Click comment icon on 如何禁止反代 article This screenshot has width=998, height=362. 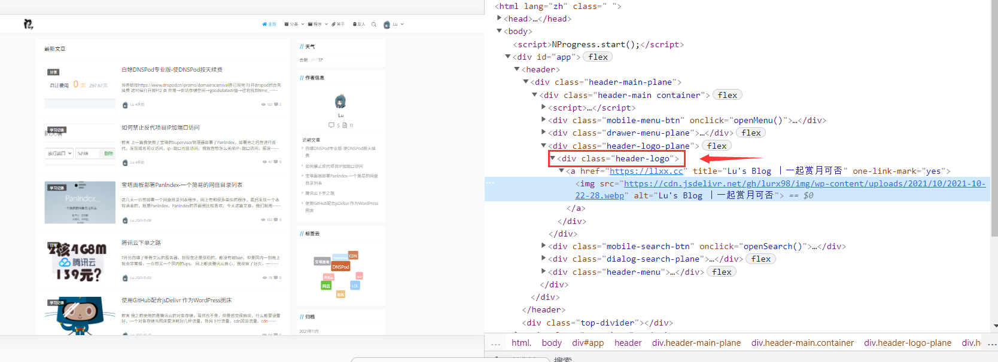[276, 162]
